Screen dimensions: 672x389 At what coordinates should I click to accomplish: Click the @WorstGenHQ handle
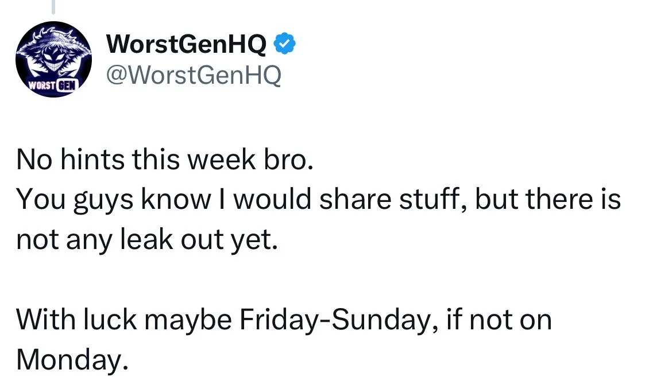tap(194, 75)
